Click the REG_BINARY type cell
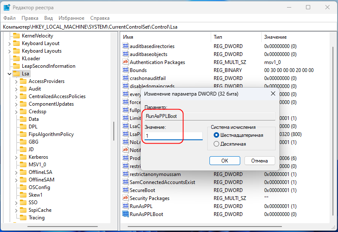 point(228,70)
